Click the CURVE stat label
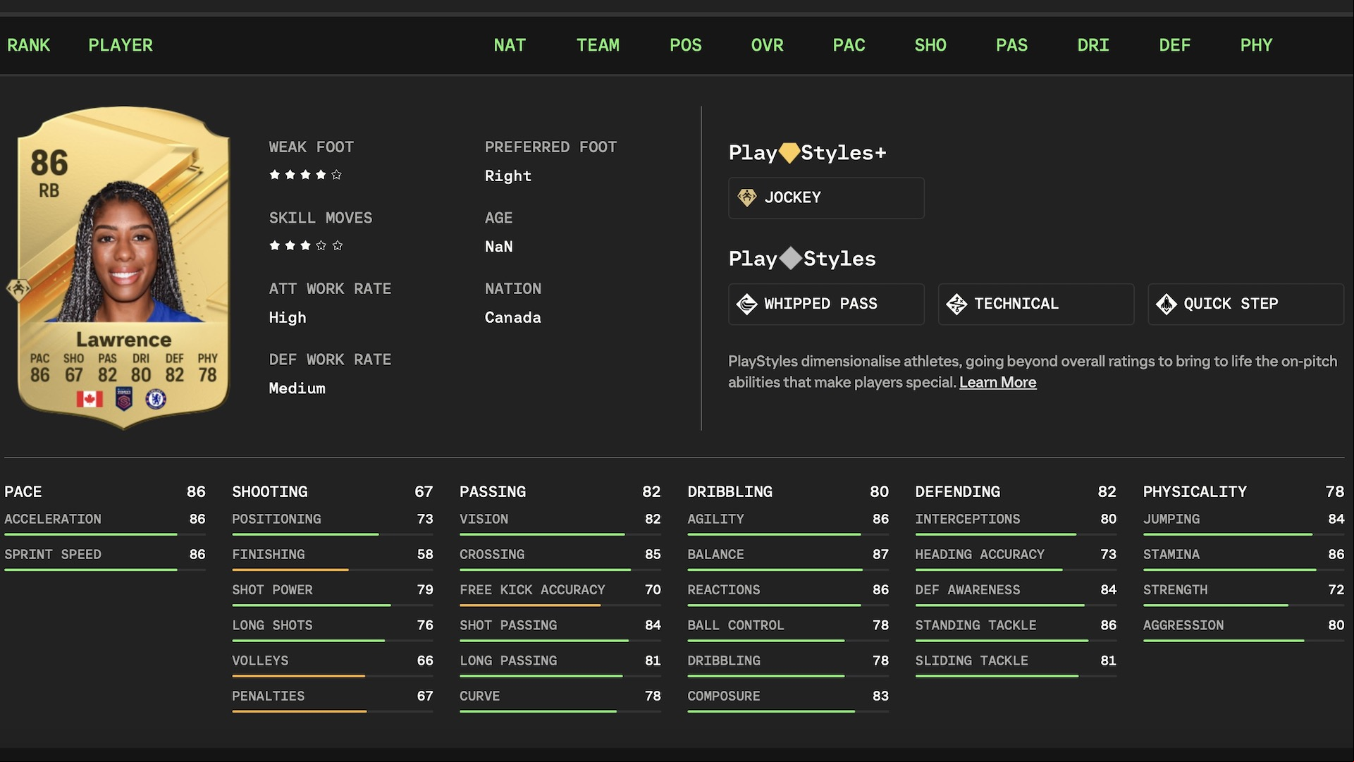The image size is (1354, 762). click(x=480, y=696)
